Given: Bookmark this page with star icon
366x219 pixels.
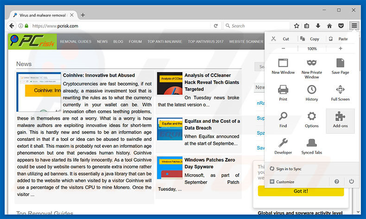Looking at the screenshot, I should click(x=297, y=26).
